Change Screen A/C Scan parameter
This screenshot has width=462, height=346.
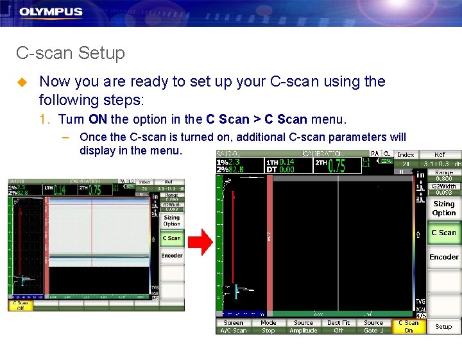pyautogui.click(x=234, y=327)
